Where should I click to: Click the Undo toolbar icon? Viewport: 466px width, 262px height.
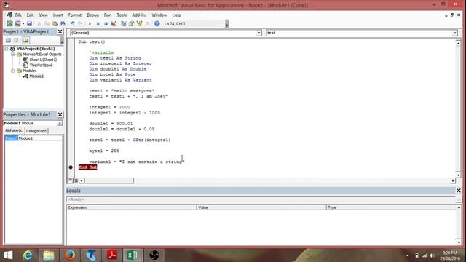pos(72,23)
